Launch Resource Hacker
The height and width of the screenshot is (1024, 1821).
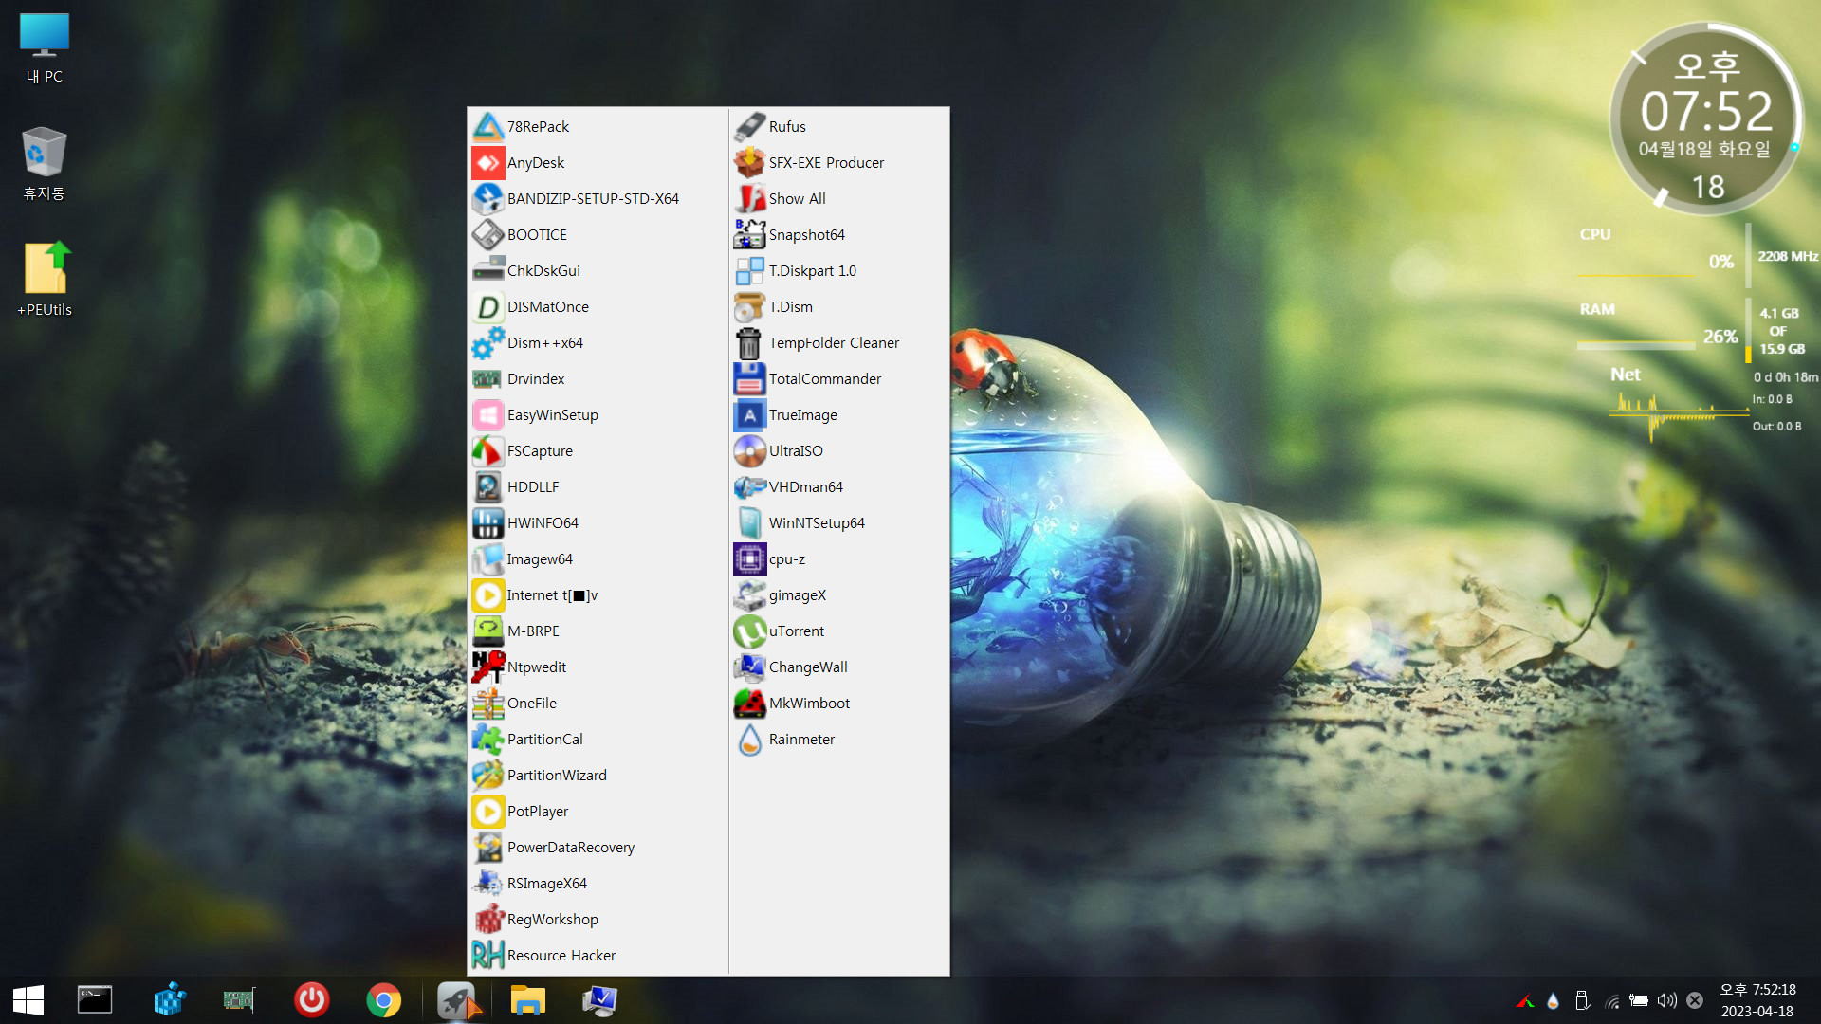coord(598,956)
